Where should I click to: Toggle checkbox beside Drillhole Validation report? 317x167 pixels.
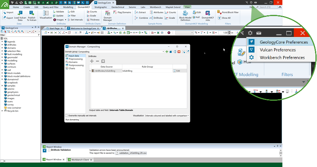[x=49, y=150]
